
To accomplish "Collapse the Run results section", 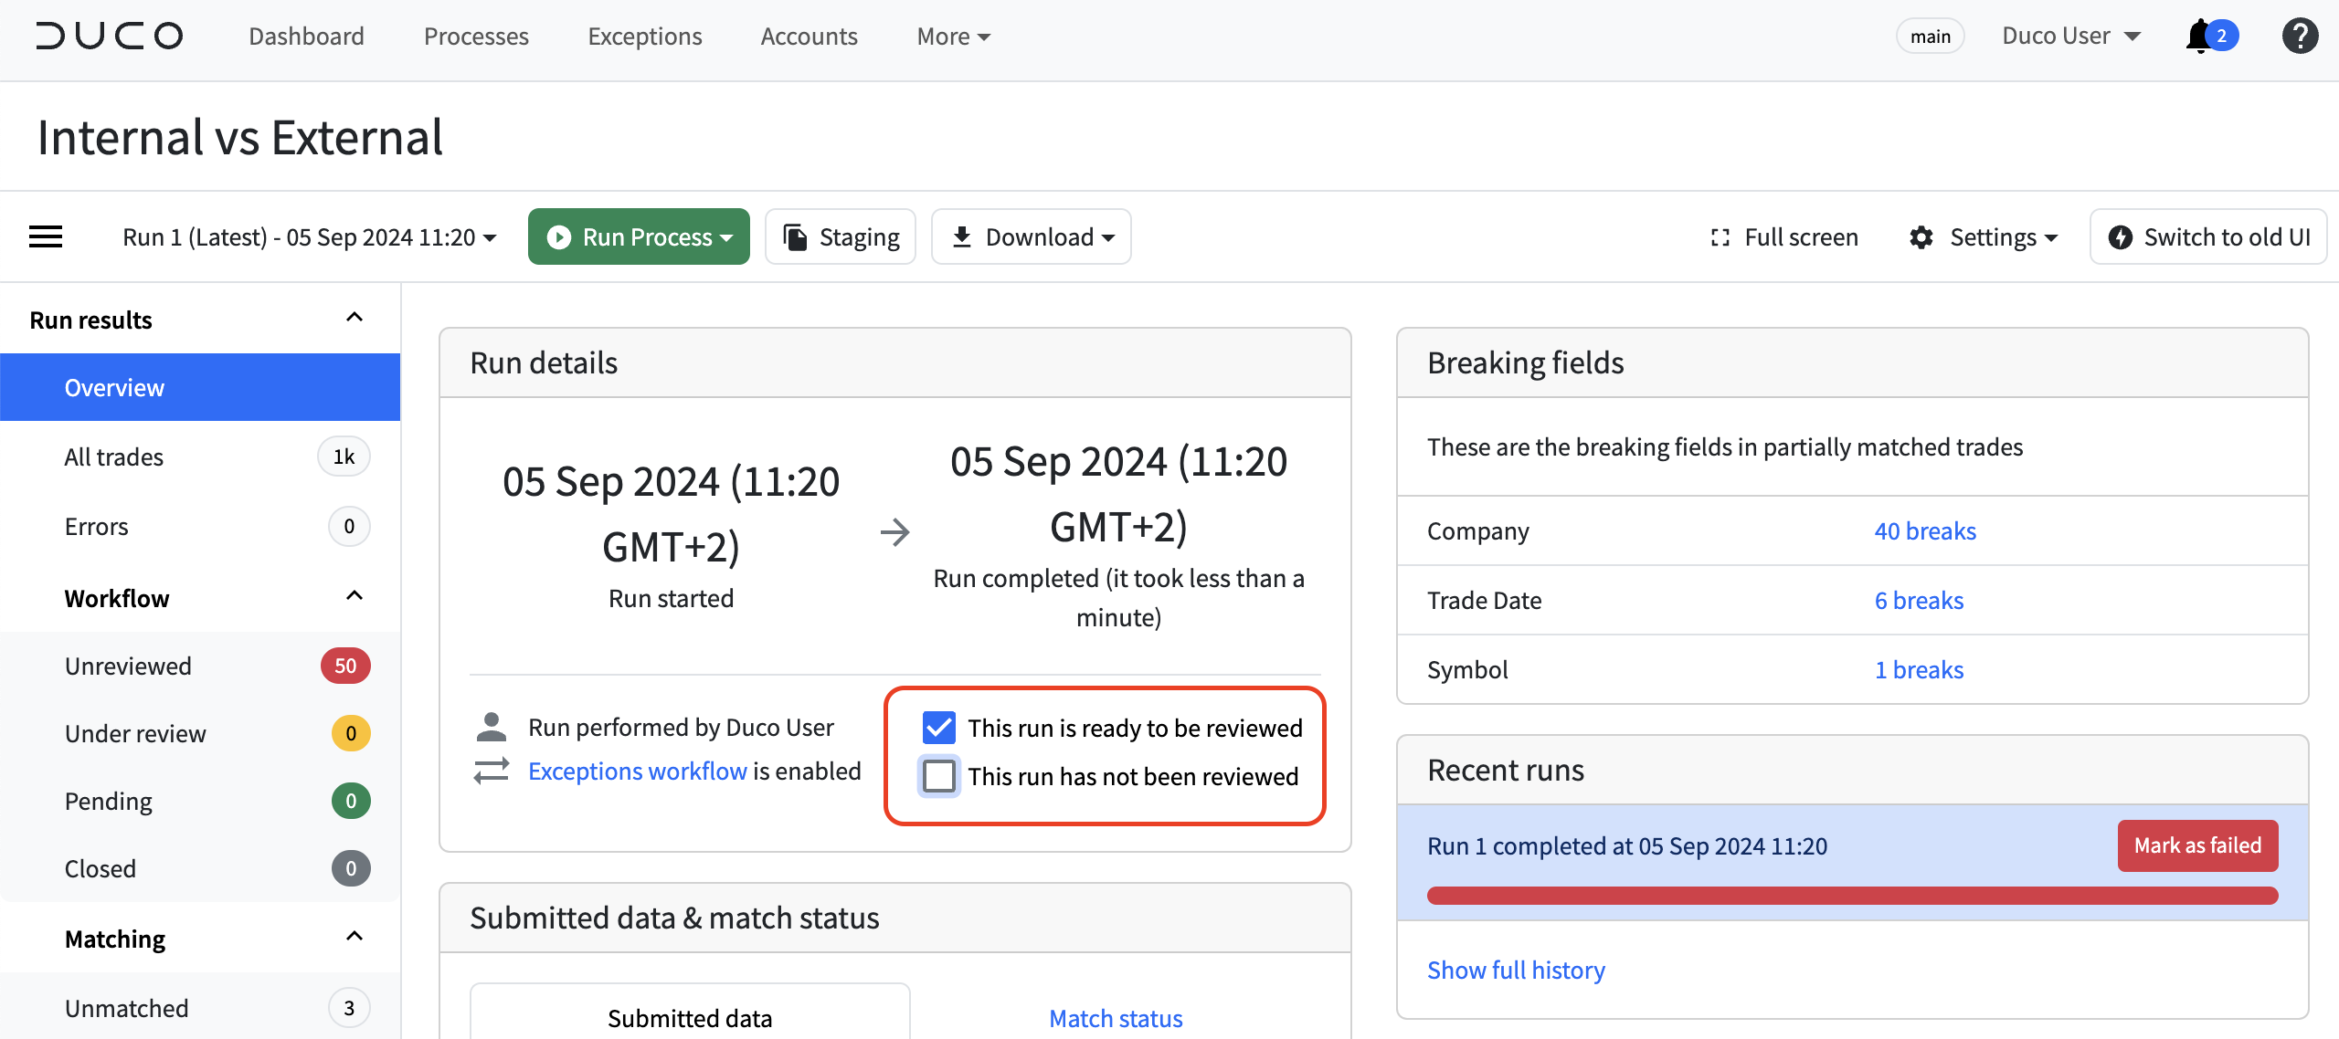I will click(355, 318).
